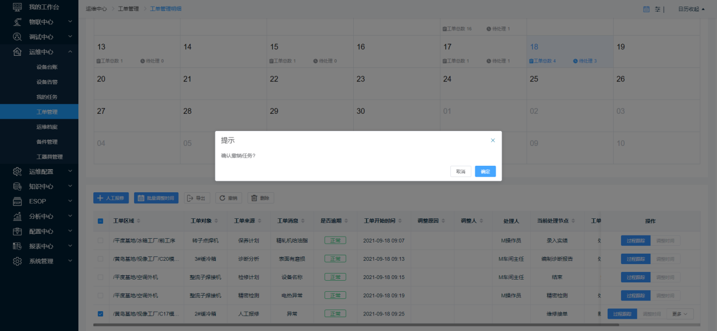
Task: Click the 调试中心 sidebar icon
Action: (x=17, y=36)
